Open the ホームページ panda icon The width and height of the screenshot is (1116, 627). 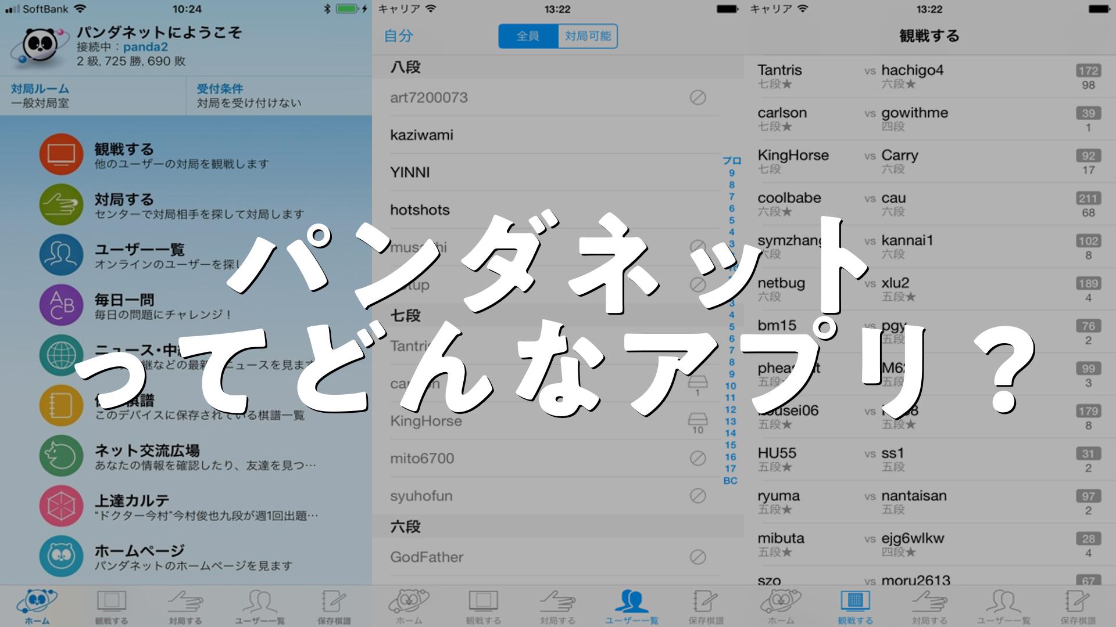point(61,556)
